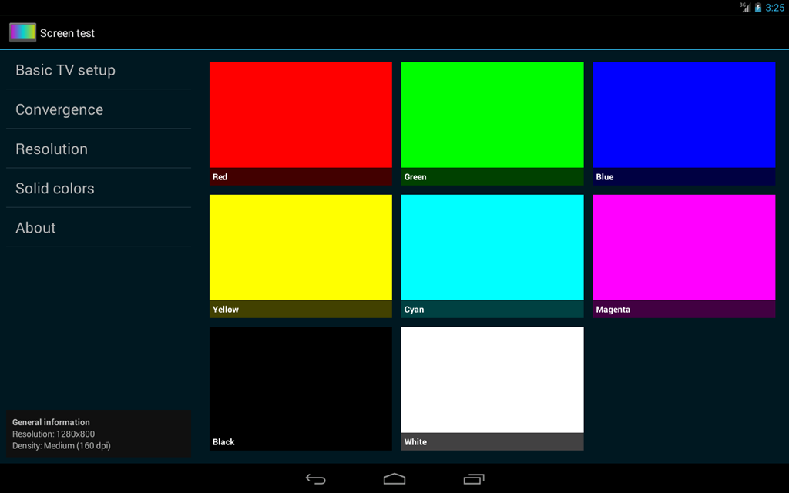Tap the battery charging status icon
789x493 pixels.
(x=758, y=8)
